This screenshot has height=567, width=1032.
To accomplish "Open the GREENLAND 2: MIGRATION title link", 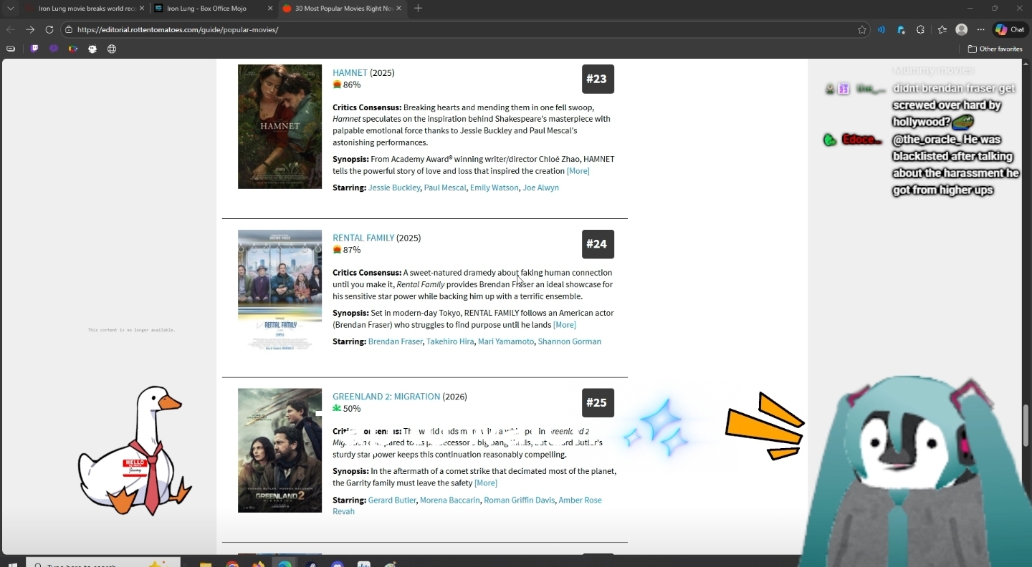I will pyautogui.click(x=386, y=397).
